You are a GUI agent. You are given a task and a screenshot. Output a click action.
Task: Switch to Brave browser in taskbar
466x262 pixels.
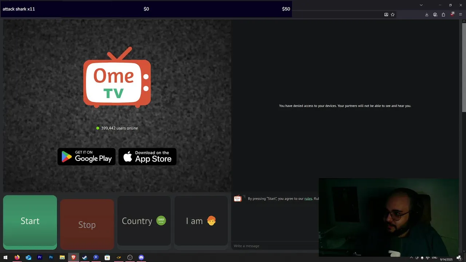[74, 258]
